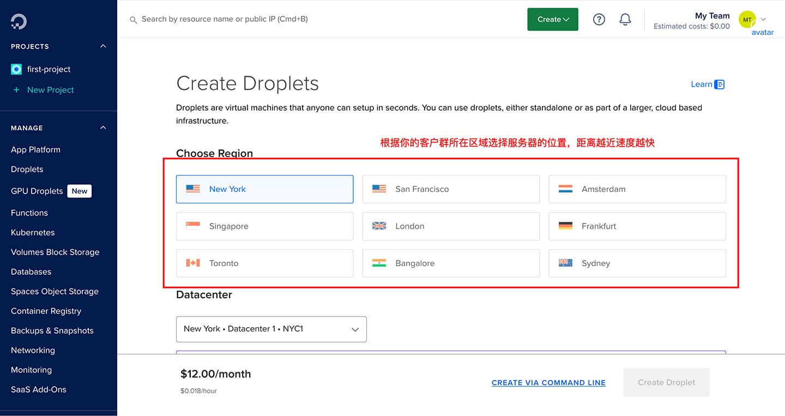Open Backups & Snapshots in sidebar

[52, 330]
